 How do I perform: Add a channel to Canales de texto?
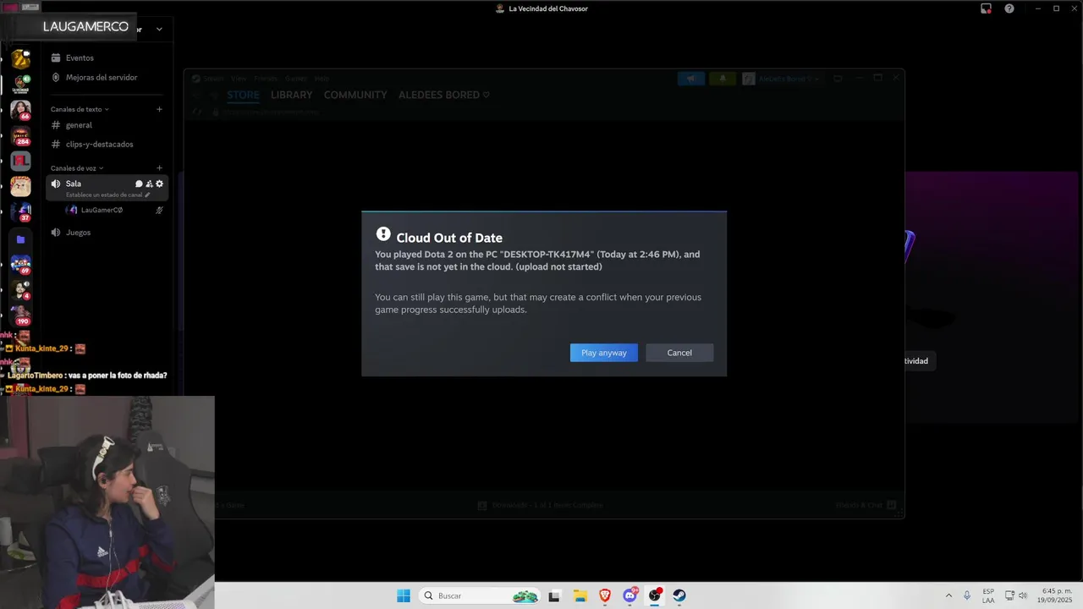tap(159, 109)
